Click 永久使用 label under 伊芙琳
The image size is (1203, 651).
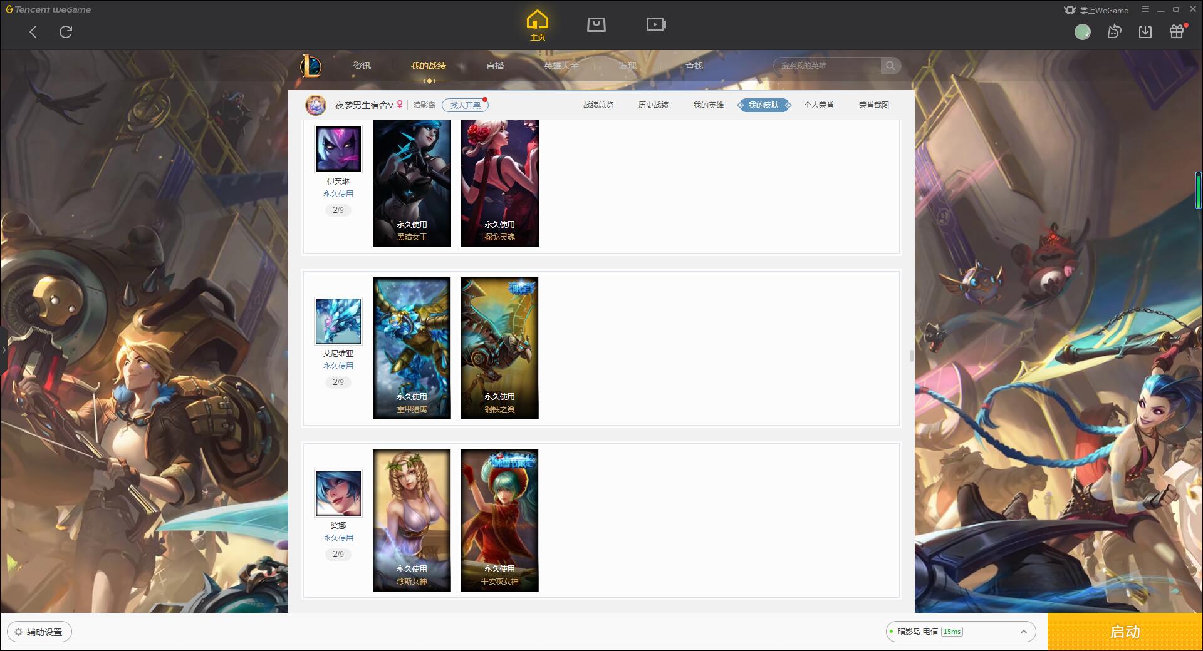(x=338, y=194)
